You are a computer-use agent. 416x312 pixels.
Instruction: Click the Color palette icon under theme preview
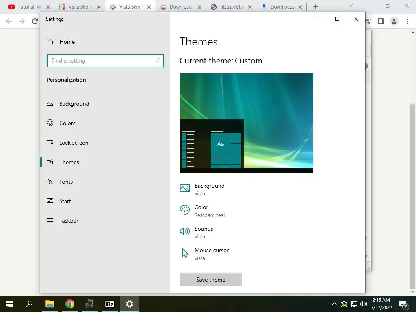[185, 210]
